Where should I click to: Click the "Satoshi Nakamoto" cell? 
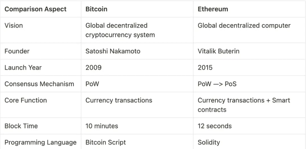113,51
